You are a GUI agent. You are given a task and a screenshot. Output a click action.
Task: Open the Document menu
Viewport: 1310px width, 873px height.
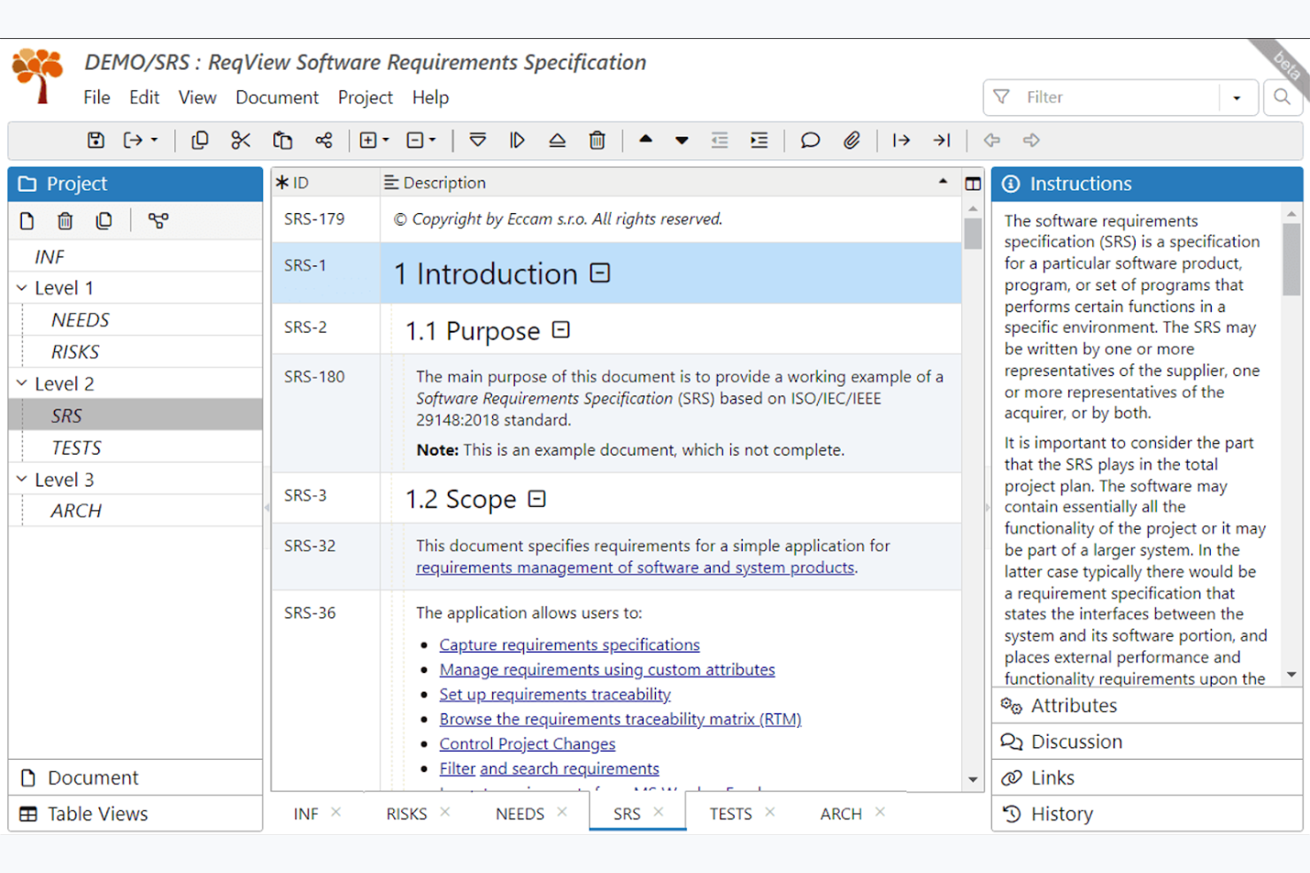pos(277,97)
